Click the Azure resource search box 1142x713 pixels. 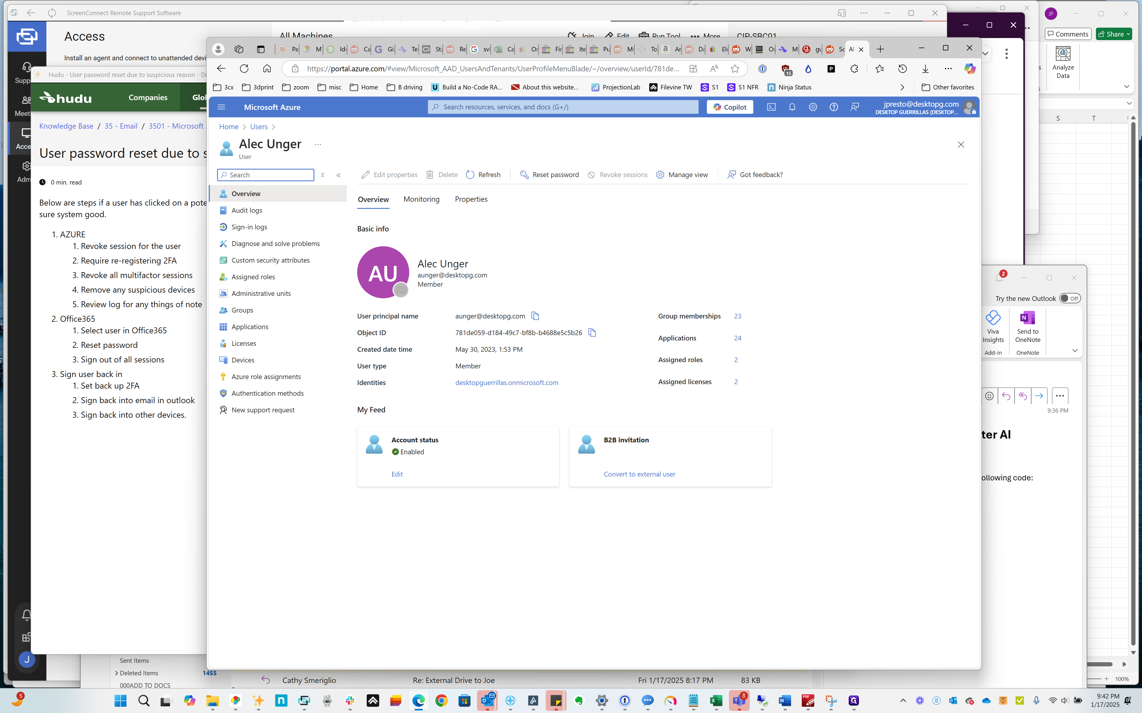coord(562,107)
